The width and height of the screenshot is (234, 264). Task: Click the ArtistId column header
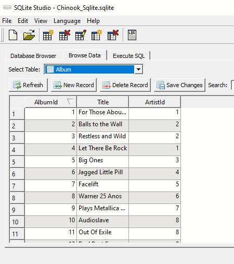point(155,102)
